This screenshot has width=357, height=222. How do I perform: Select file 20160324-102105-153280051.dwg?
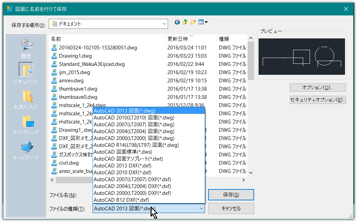[x=98, y=48]
